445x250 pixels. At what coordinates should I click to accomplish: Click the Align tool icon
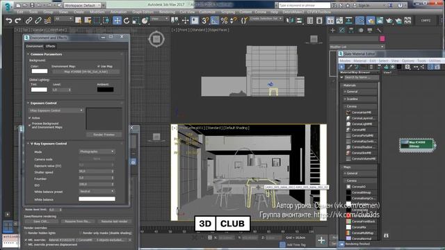[x=299, y=20]
